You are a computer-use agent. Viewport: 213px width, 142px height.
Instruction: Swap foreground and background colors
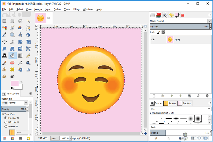21,82
